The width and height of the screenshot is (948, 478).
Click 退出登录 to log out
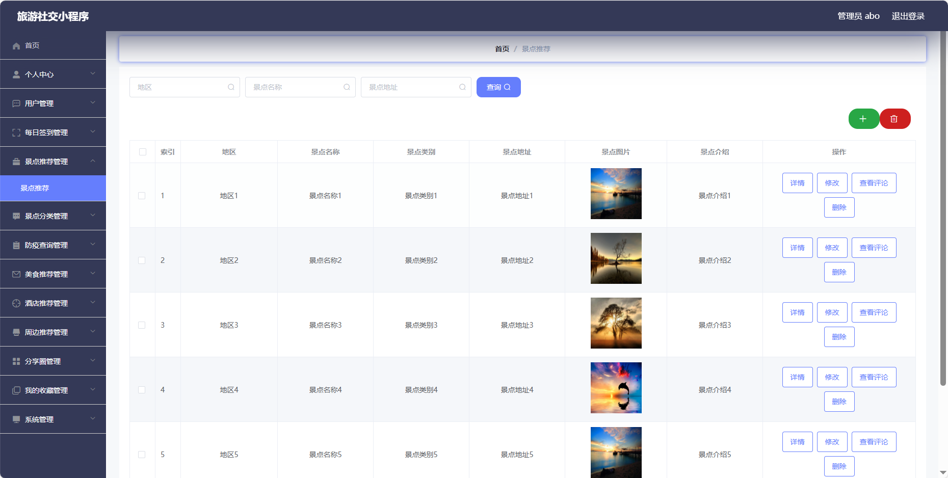(x=908, y=16)
